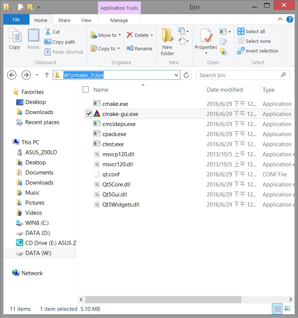The image size is (298, 318).
Task: Click the scroll left arrow
Action: click(x=81, y=299)
